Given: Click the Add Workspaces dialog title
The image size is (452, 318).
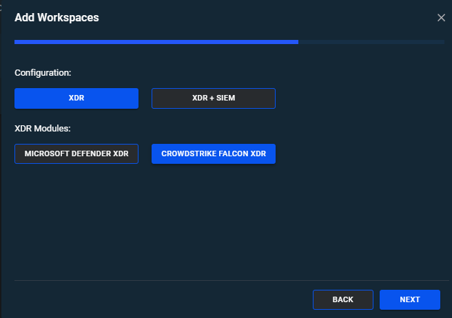Looking at the screenshot, I should coord(56,17).
